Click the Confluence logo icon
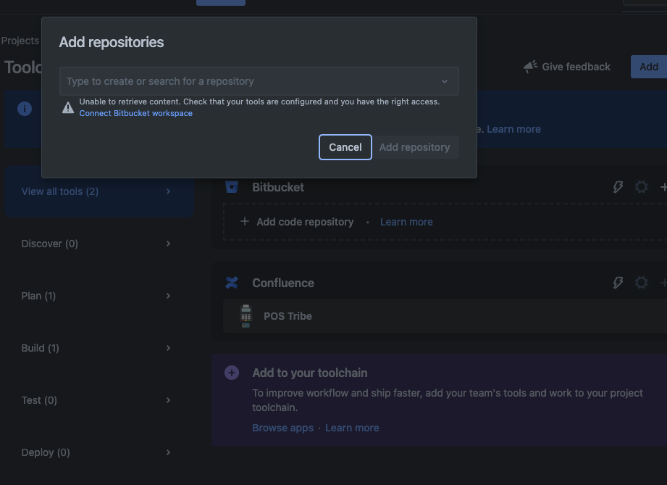The height and width of the screenshot is (485, 667). click(x=232, y=283)
